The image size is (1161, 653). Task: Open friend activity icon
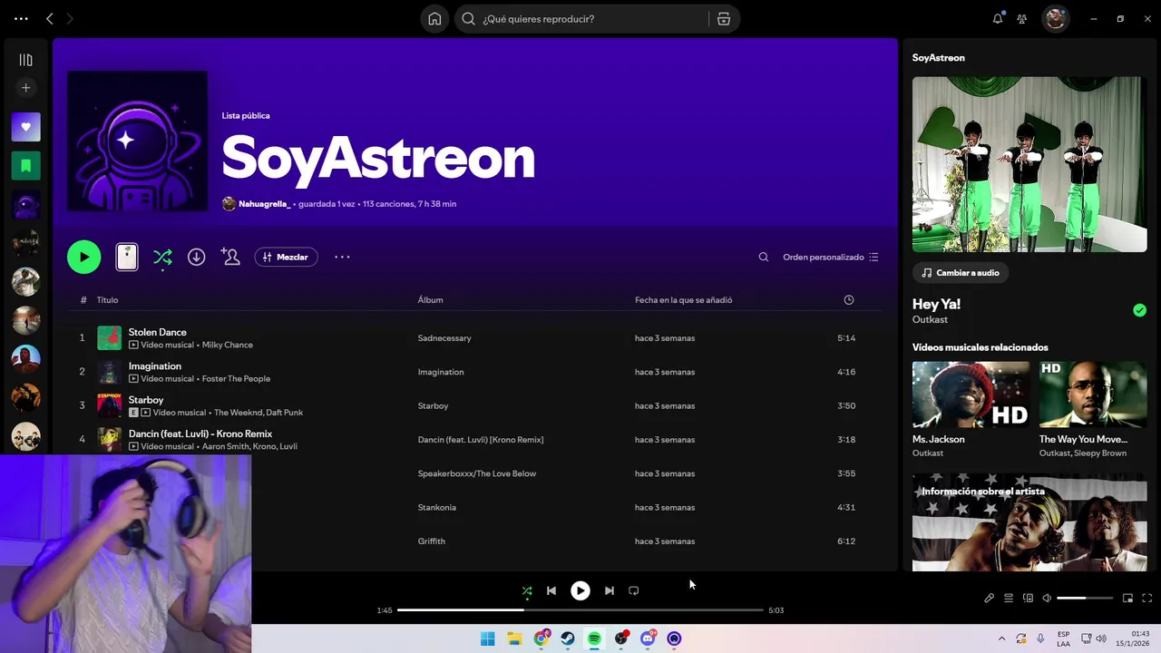tap(1022, 19)
